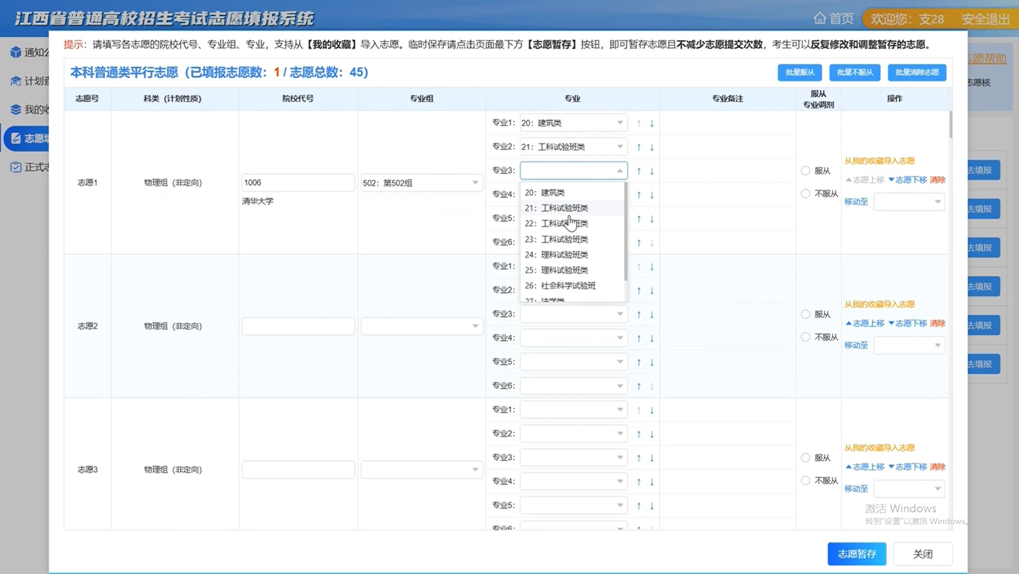Click the 志愿填报 sidebar icon

16,138
